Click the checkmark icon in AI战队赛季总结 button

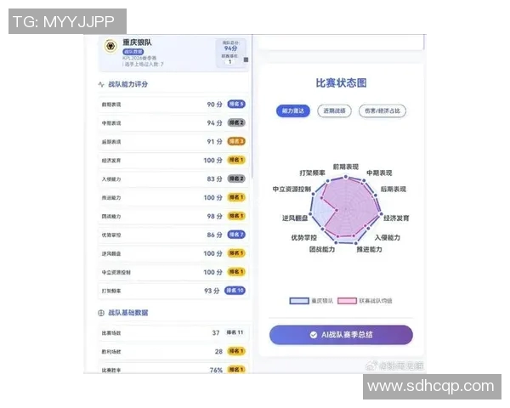point(314,335)
